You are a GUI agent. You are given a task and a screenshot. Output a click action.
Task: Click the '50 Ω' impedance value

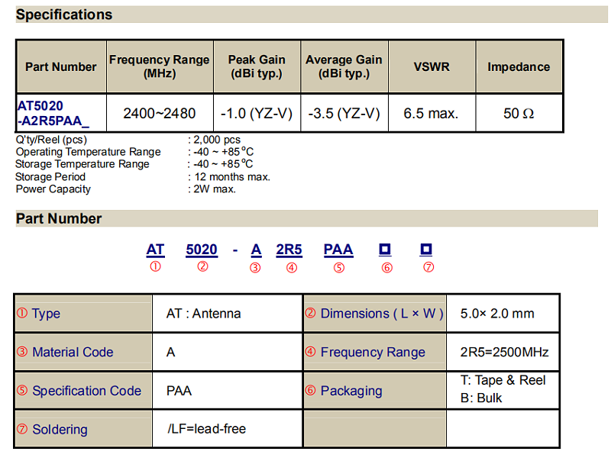pos(519,113)
